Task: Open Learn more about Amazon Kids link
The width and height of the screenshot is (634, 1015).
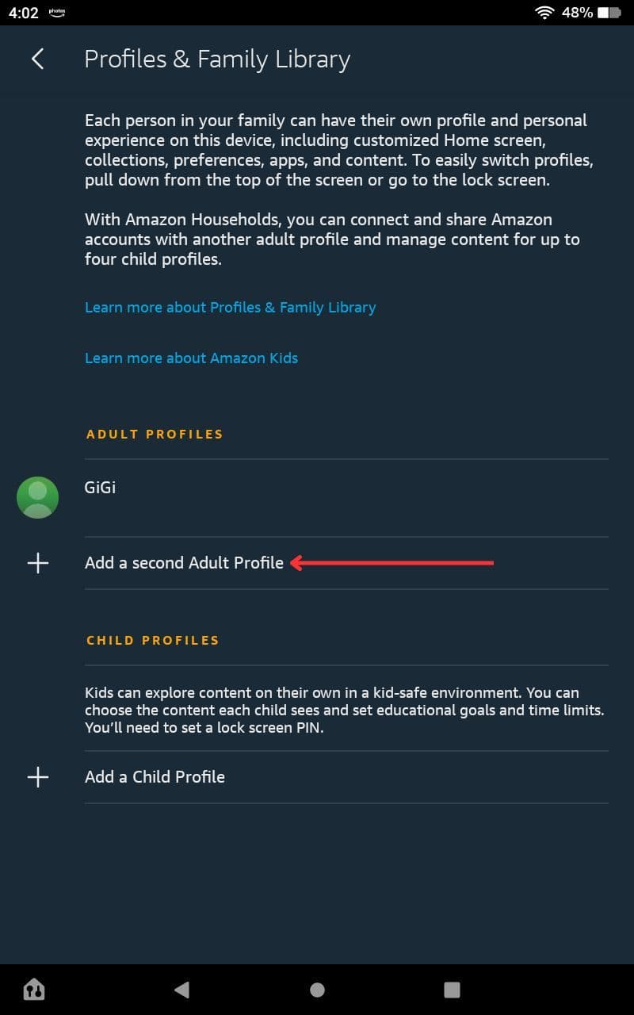Action: [x=191, y=358]
